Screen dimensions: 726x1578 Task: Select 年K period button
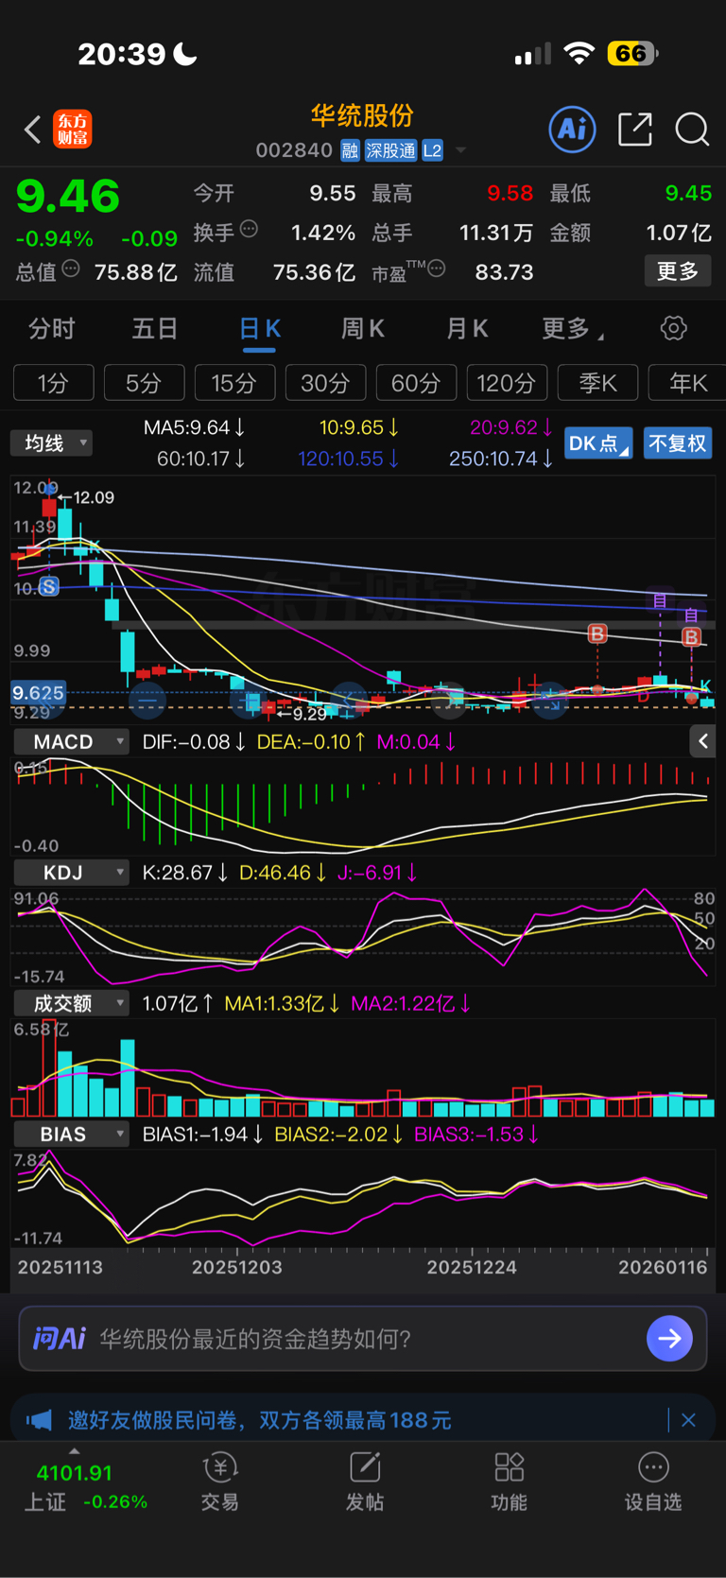688,383
